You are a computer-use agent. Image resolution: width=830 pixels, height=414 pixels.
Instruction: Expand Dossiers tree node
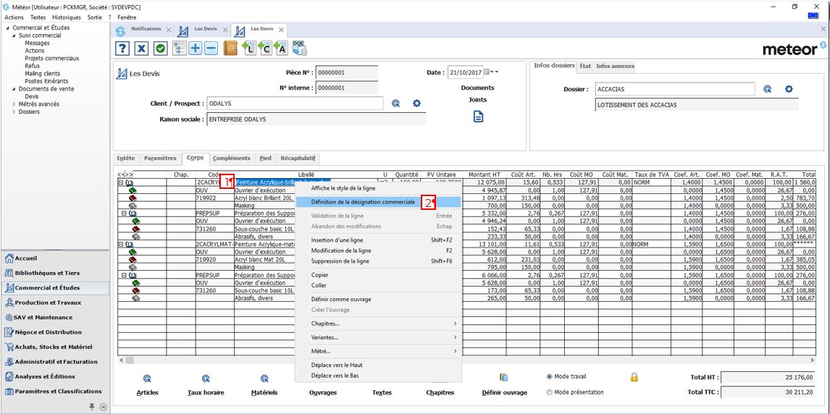[x=14, y=111]
